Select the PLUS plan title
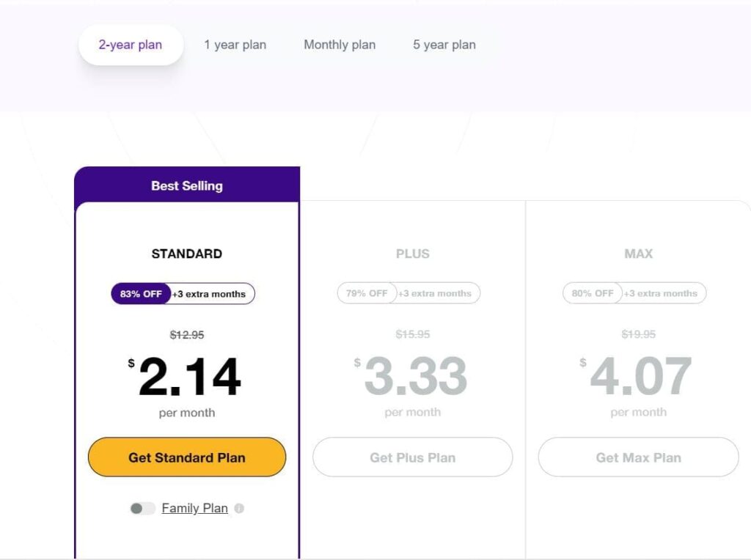751x560 pixels. [x=412, y=254]
